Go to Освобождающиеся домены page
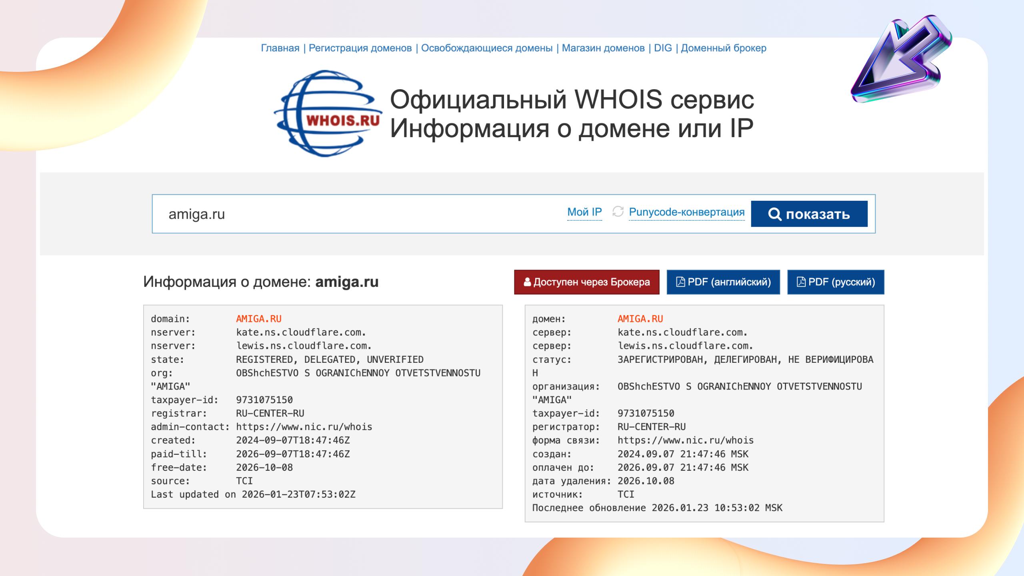This screenshot has width=1024, height=576. pyautogui.click(x=486, y=48)
